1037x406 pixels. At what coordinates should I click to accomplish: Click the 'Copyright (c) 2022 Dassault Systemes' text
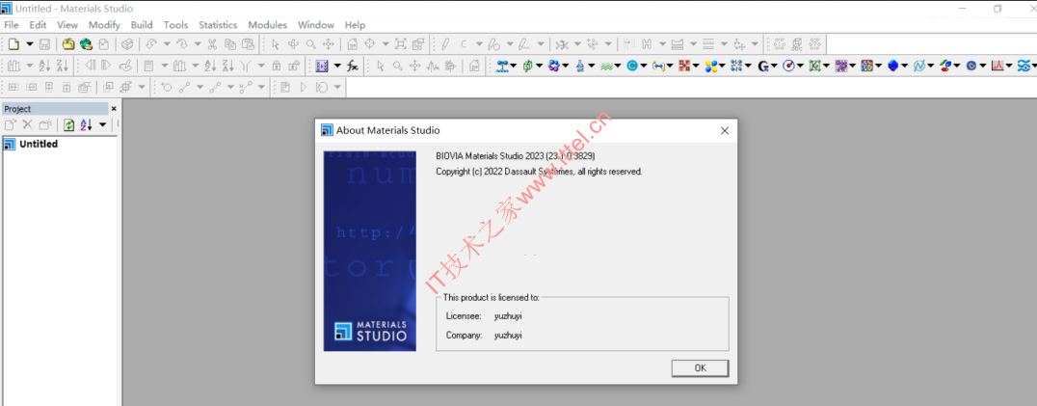click(x=505, y=172)
